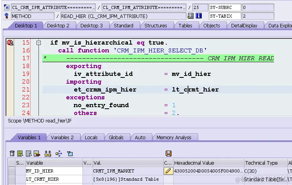292x185 pixels.
Task: Click the READ_HIER (CL_CRM_IPM_ATTRIBUTE) field
Action: click(123, 16)
